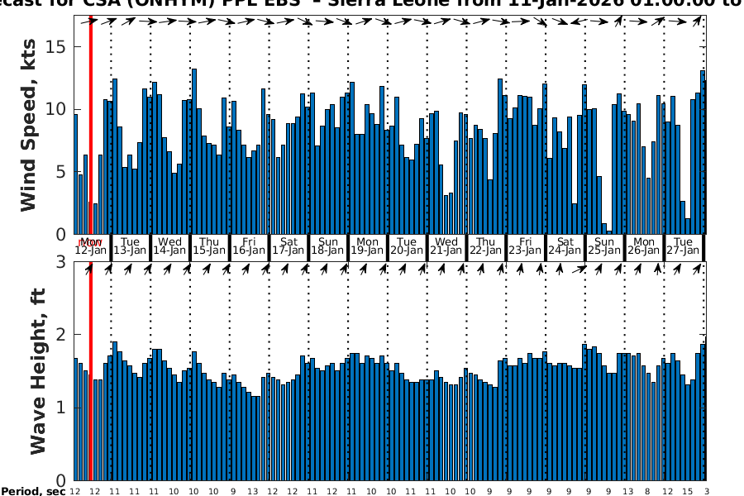The width and height of the screenshot is (744, 496).
Task: Click the chart title mentioning Sierra Leone
Action: [372, 5]
